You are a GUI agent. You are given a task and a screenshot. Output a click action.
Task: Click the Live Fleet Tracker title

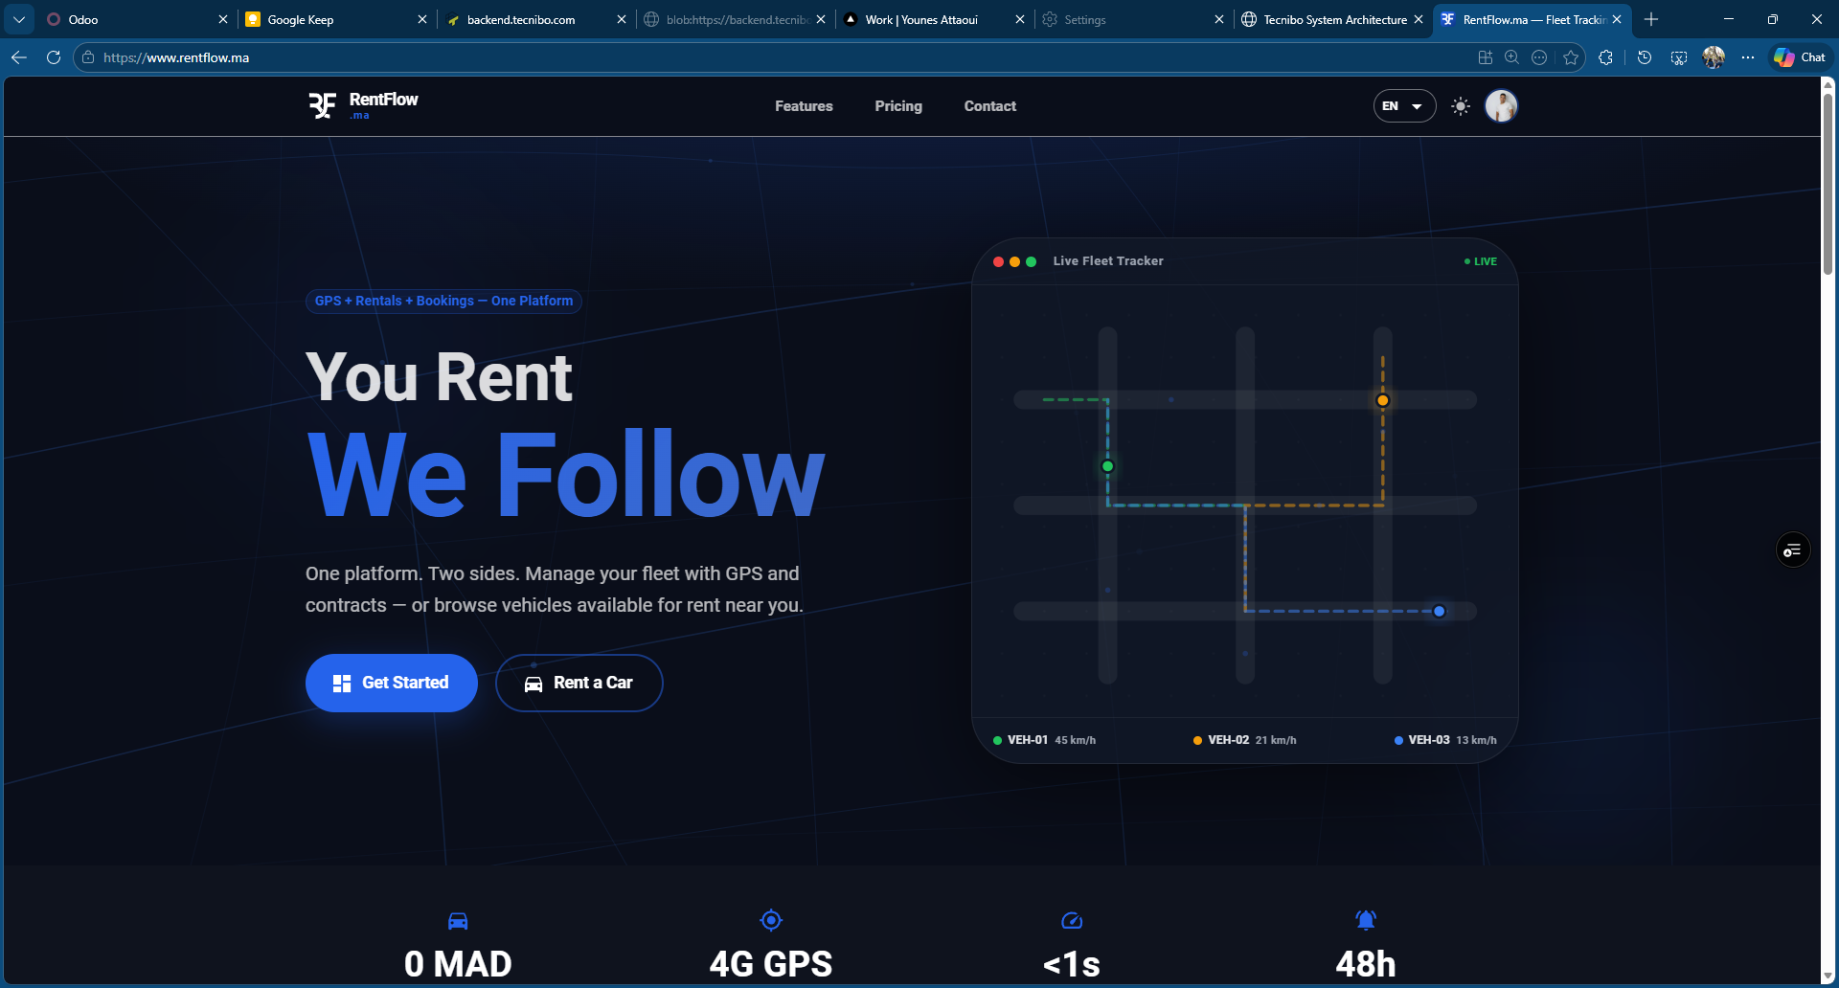click(1108, 261)
